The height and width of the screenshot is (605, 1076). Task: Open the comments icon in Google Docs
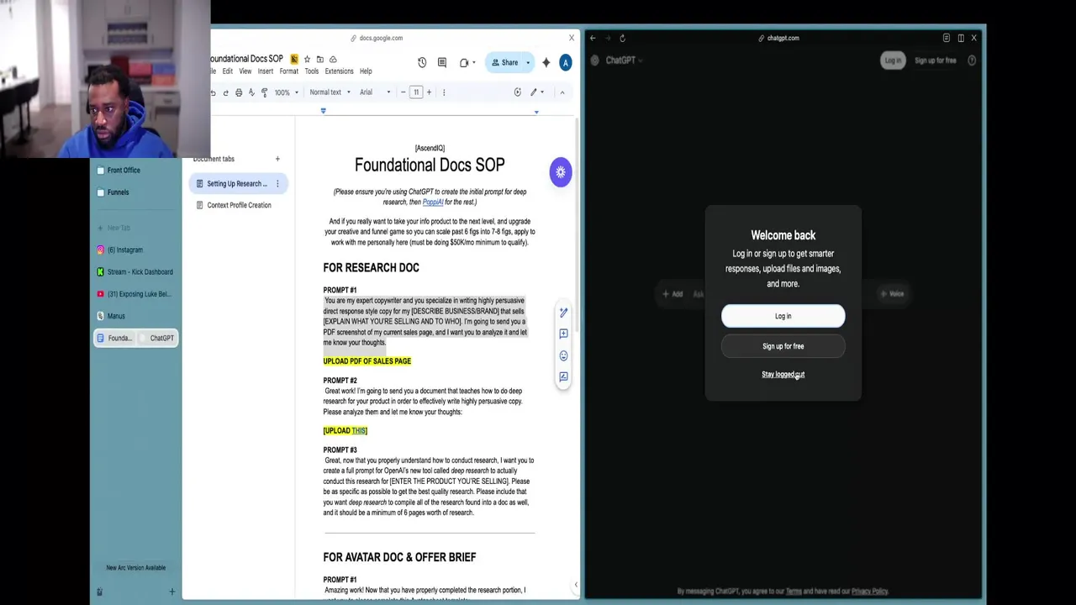[x=442, y=62]
